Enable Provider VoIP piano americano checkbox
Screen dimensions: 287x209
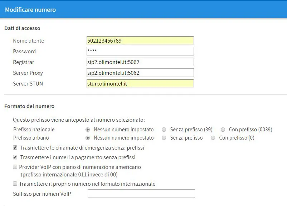(x=15, y=167)
